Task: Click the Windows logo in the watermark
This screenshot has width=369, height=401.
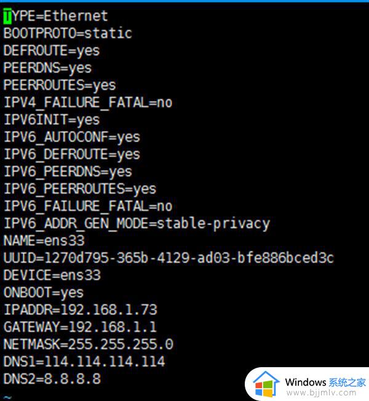Action: [x=267, y=383]
